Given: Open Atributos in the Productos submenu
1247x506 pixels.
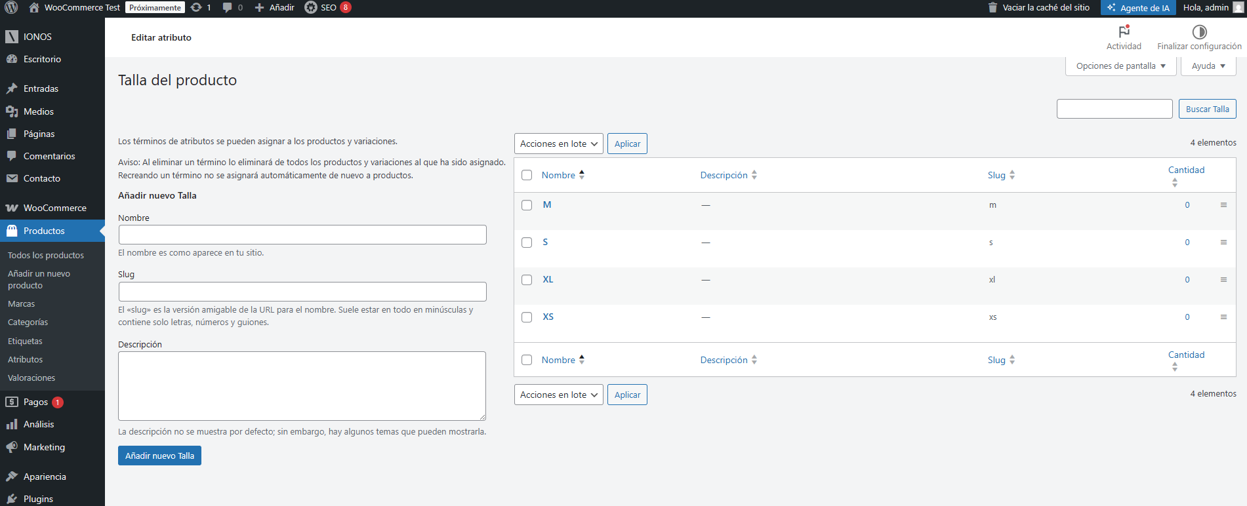Looking at the screenshot, I should 26,360.
